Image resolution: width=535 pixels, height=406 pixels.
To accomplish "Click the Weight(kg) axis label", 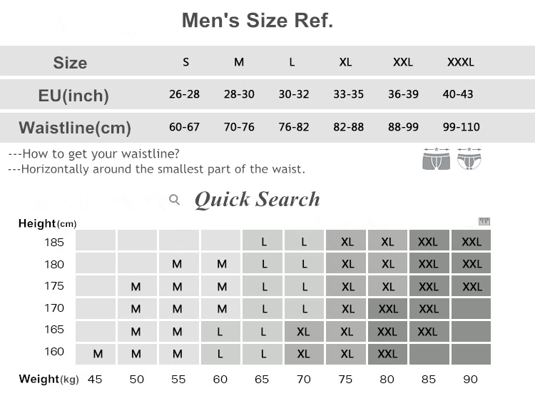I will tap(49, 379).
